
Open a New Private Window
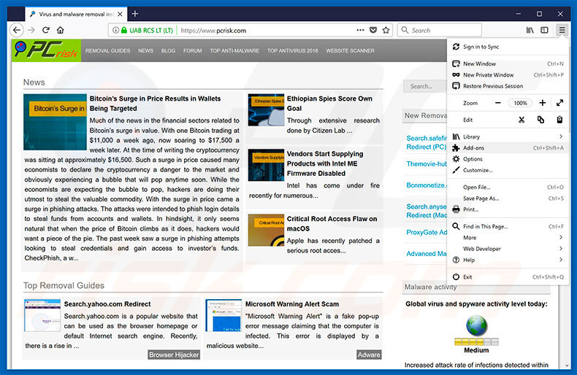click(x=508, y=74)
